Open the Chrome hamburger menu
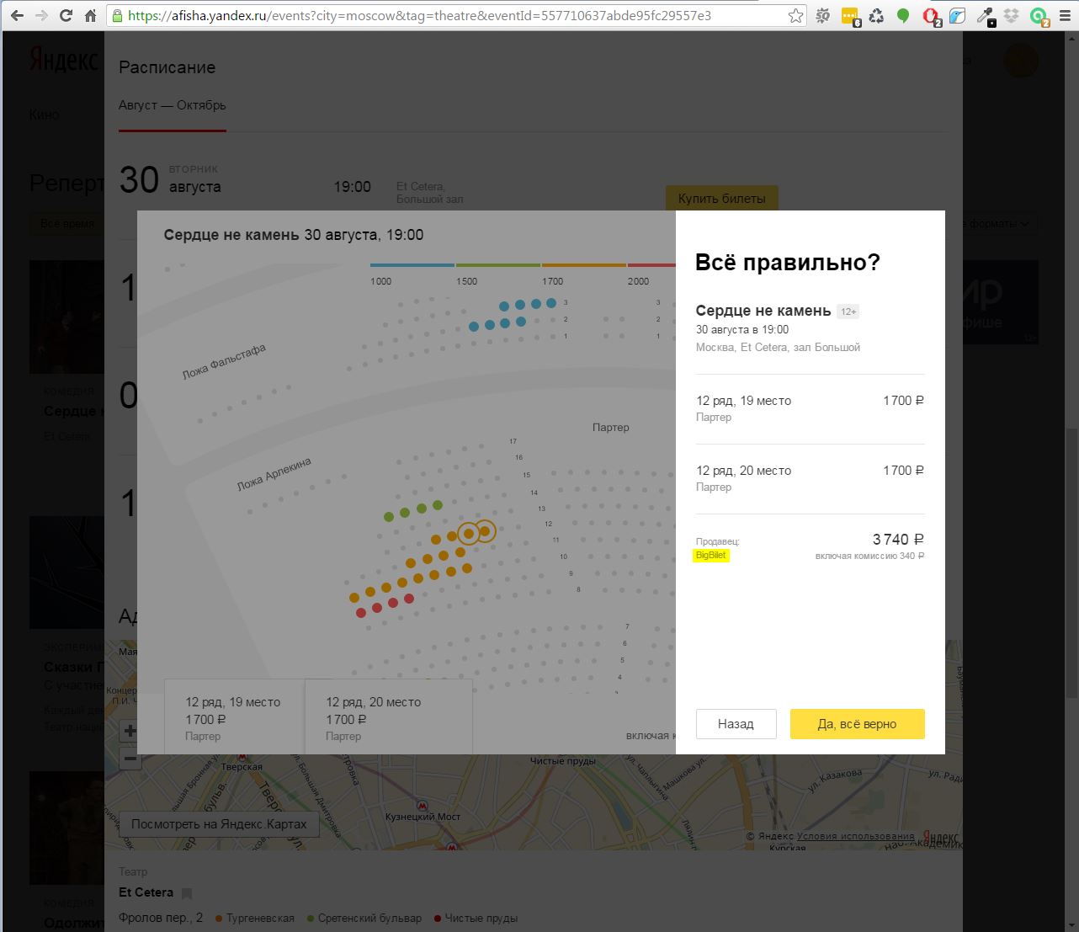This screenshot has height=932, width=1079. 1065,15
